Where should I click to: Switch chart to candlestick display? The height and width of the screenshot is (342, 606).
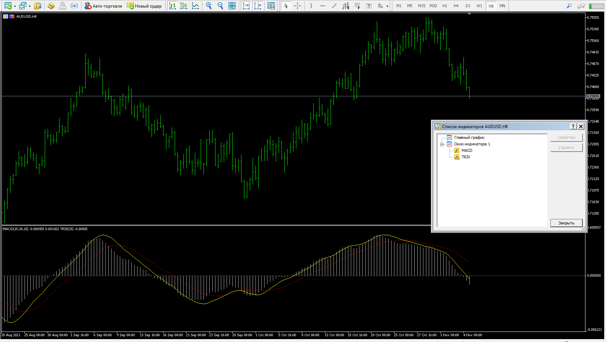[x=184, y=6]
